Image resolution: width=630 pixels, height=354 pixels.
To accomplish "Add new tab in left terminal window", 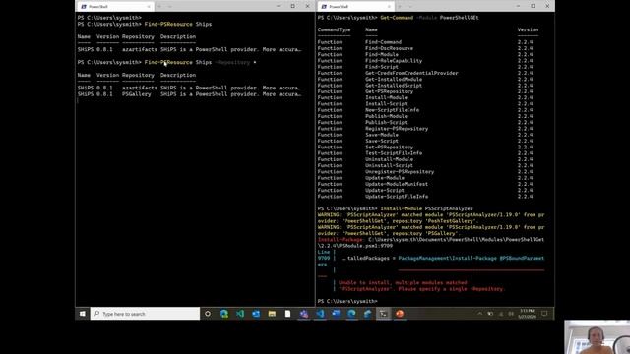I will tap(159, 7).
